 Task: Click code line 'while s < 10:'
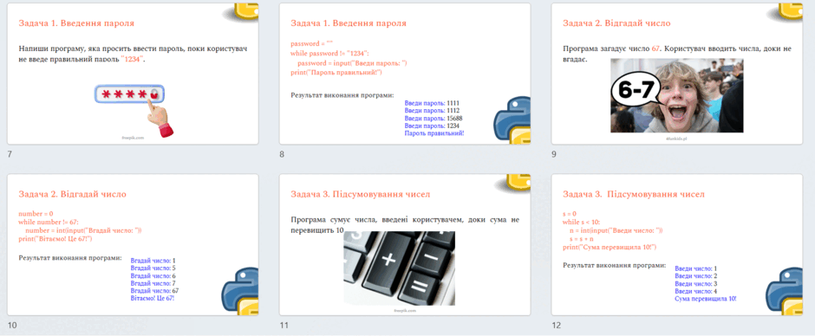tap(582, 222)
